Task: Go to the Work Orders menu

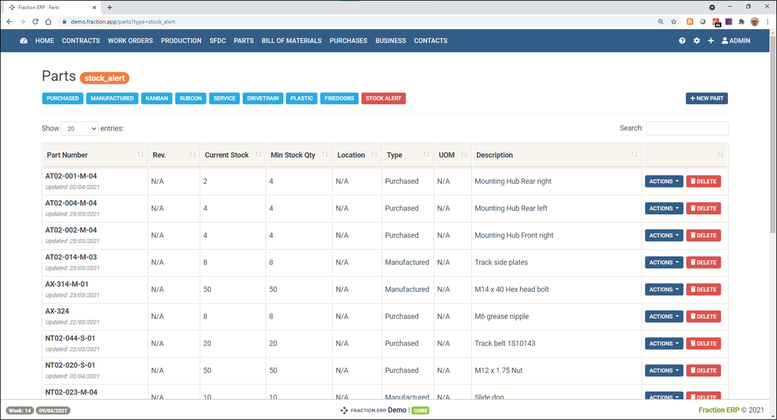Action: pyautogui.click(x=130, y=41)
